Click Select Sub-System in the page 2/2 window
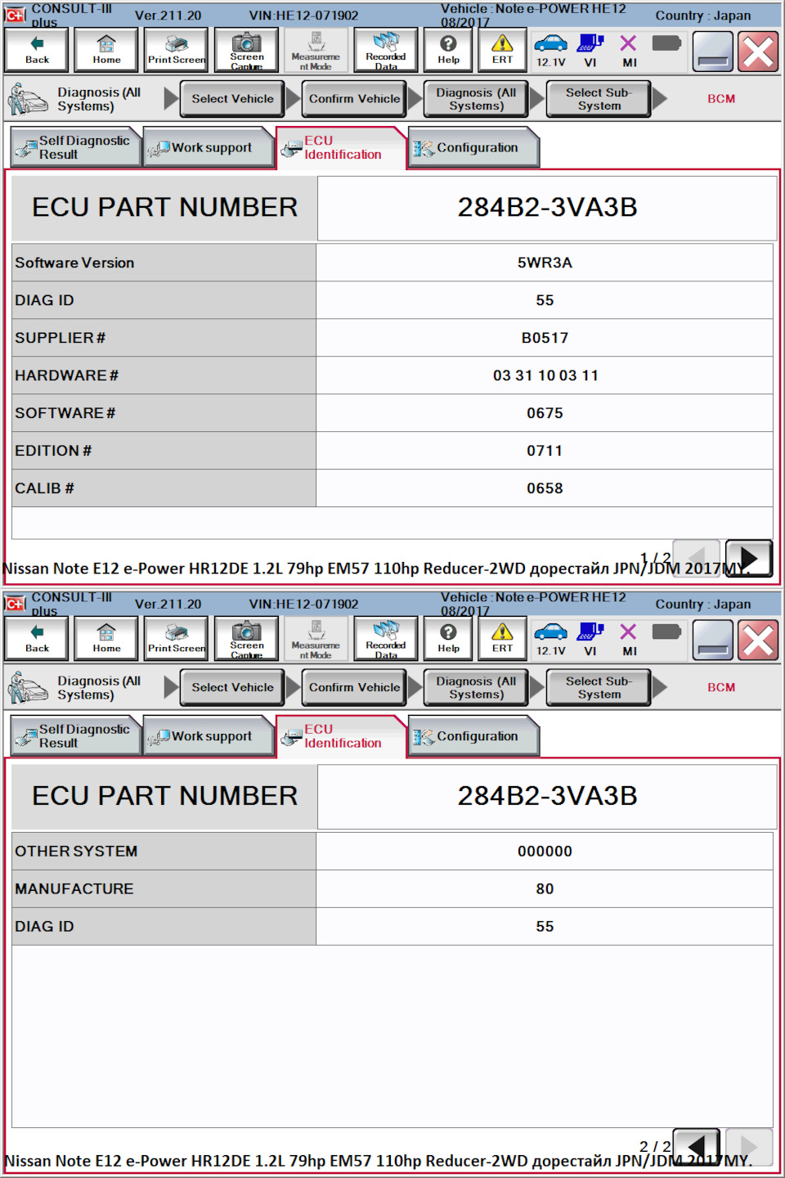This screenshot has width=785, height=1178. 599,688
